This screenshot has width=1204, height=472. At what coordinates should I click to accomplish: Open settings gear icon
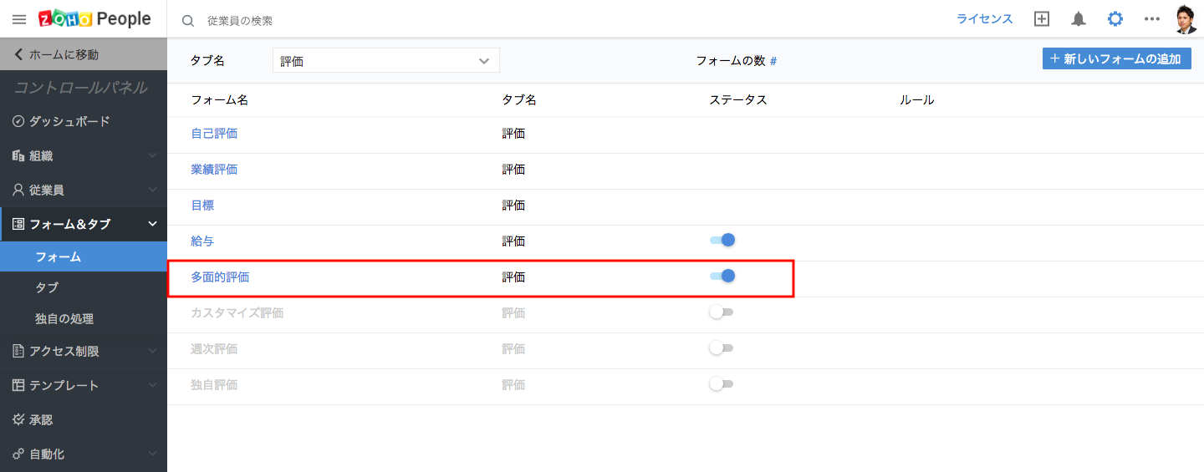tap(1115, 19)
